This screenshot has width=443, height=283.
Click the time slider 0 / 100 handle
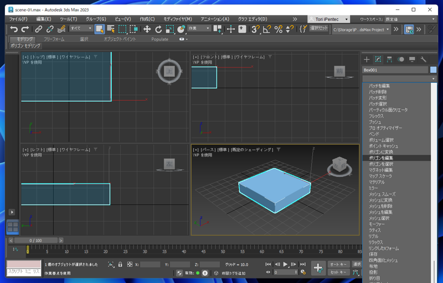coord(35,240)
